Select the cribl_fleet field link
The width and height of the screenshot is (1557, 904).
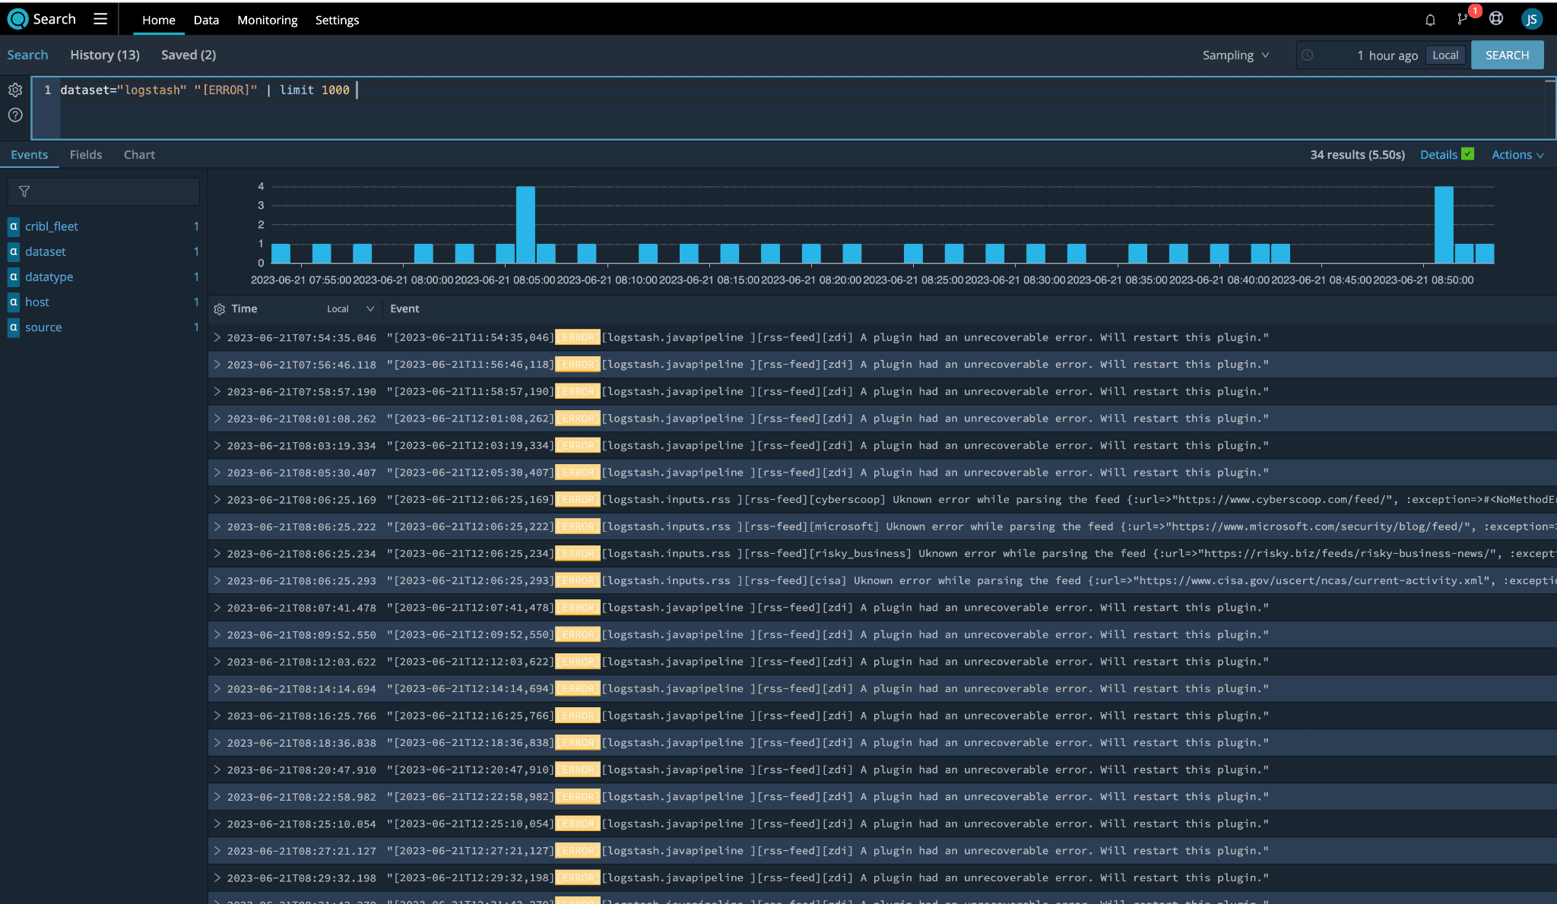52,226
